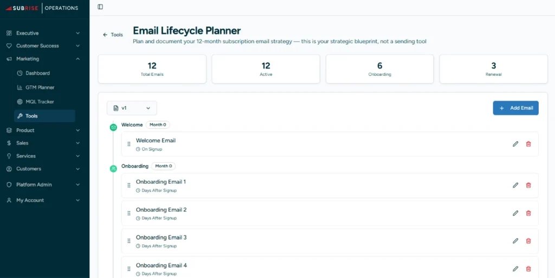Click the Platform Admin shield icon
Screen dimensions: 555x278
coord(9,184)
